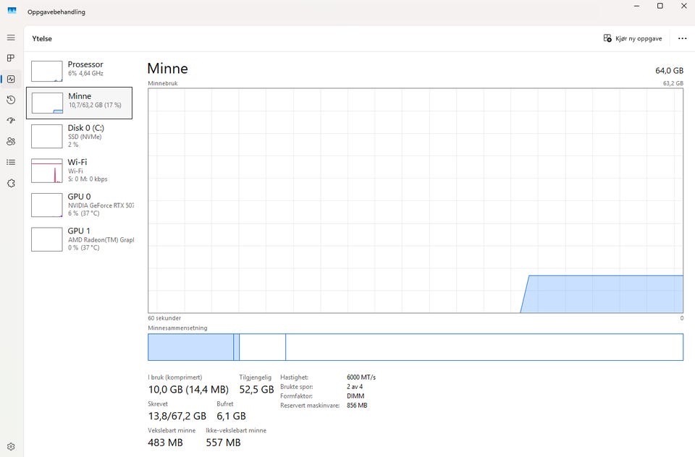The width and height of the screenshot is (695, 457).
Task: Select the Performance (Ytelse) sidebar icon
Action: coord(11,79)
